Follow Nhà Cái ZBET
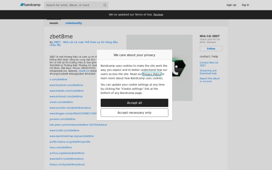272x170 pixels. (x=211, y=49)
